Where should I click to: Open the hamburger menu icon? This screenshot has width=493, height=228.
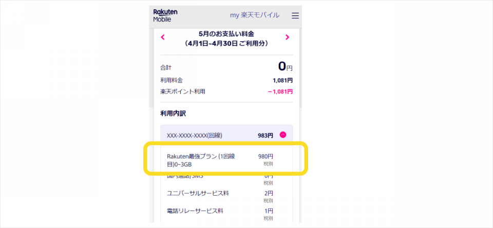[x=295, y=16]
